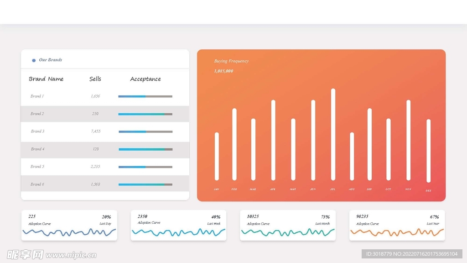The height and width of the screenshot is (263, 467).
Task: Select the Acceptance column header
Action: point(145,79)
